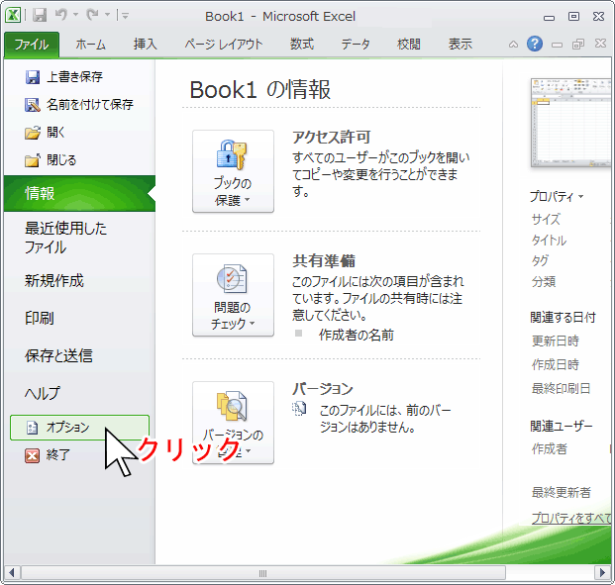Click the バージョンの管理 button
The width and height of the screenshot is (615, 585).
pos(233,423)
